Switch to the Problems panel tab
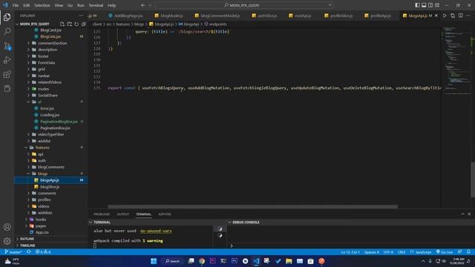Viewport: 475px width, 267px height. coord(102,214)
